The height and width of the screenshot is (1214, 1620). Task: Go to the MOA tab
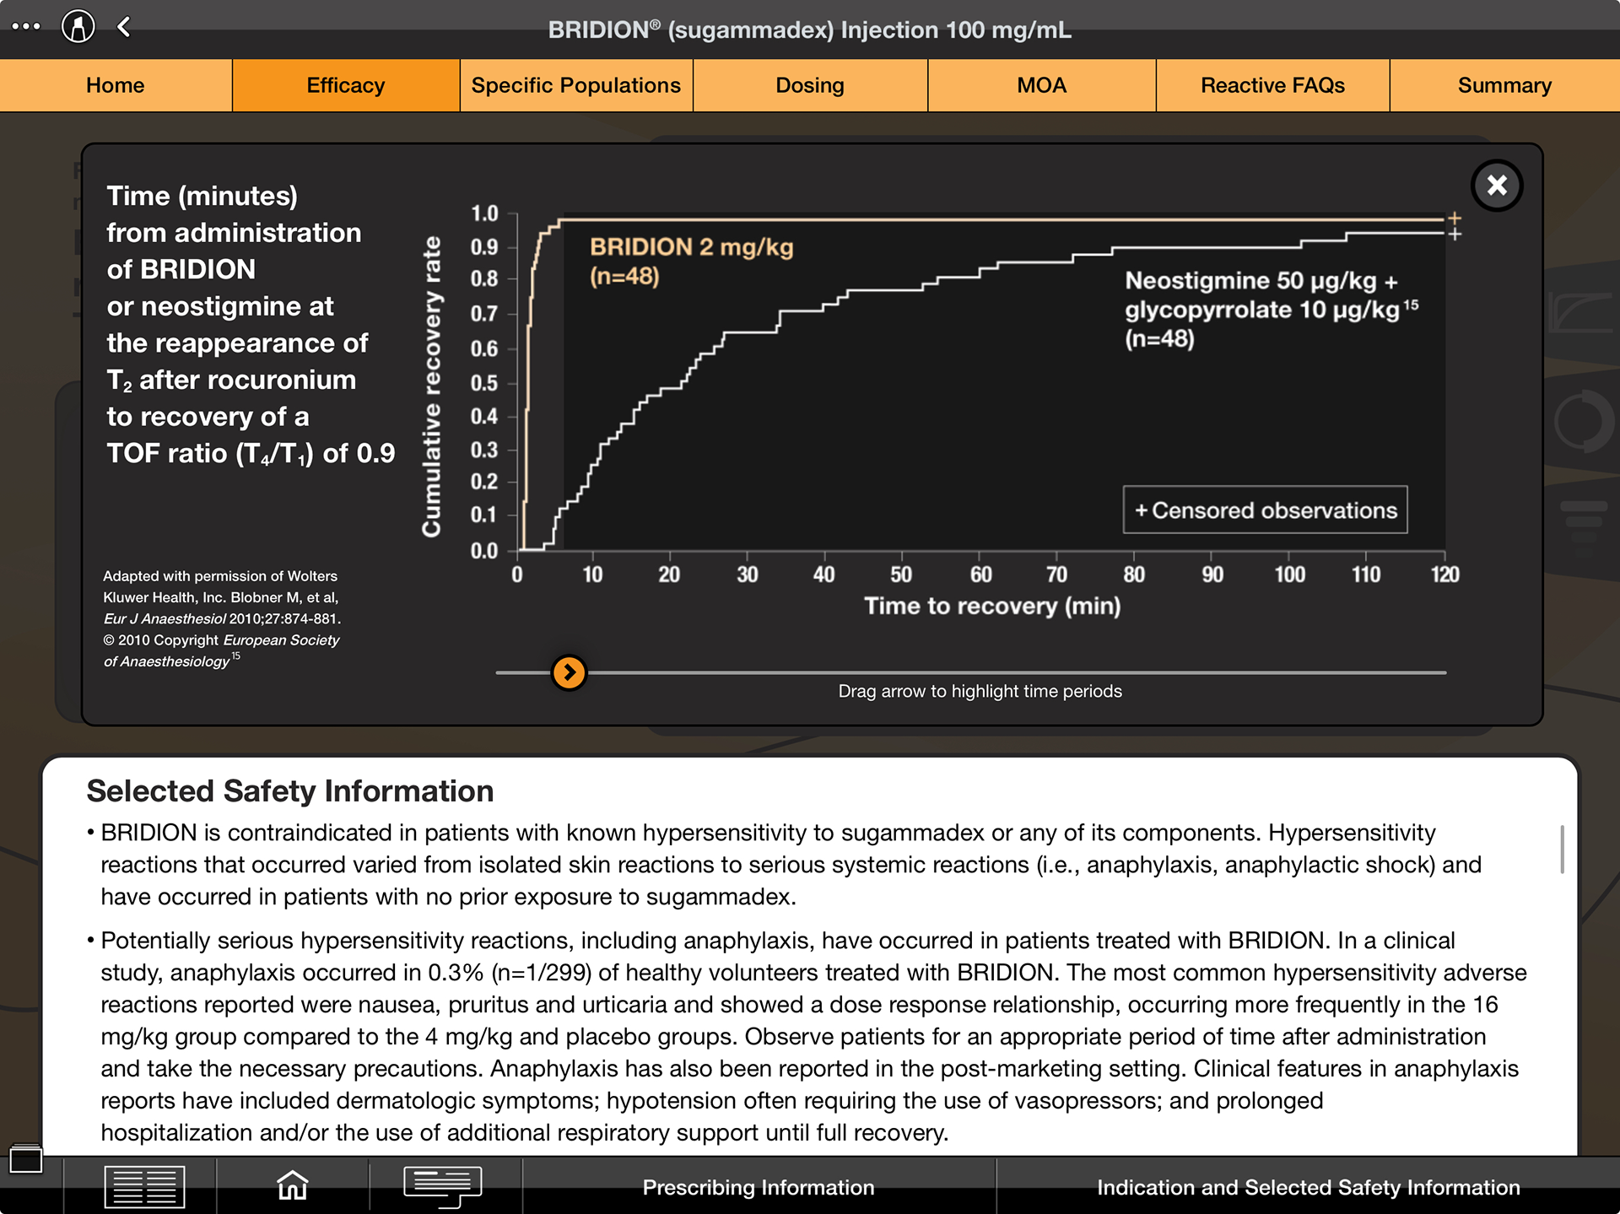click(1042, 85)
